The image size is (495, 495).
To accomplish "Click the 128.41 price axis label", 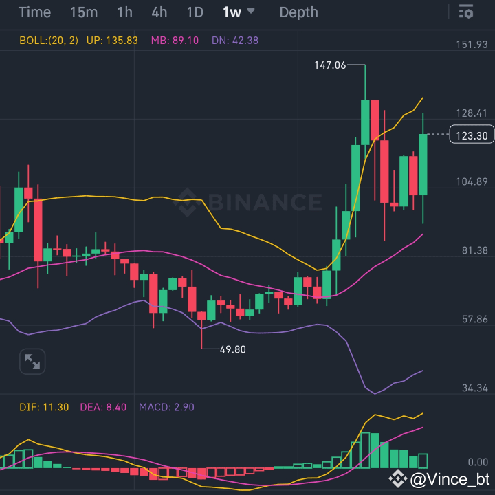I will click(x=472, y=113).
